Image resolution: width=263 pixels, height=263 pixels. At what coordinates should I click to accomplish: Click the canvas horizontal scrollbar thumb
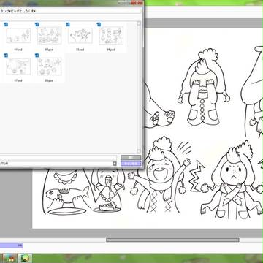tap(172, 240)
